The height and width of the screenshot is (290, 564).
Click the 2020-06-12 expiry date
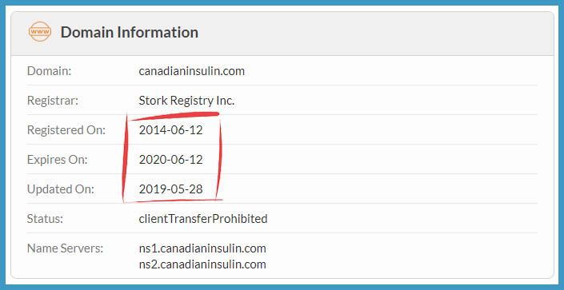point(171,160)
